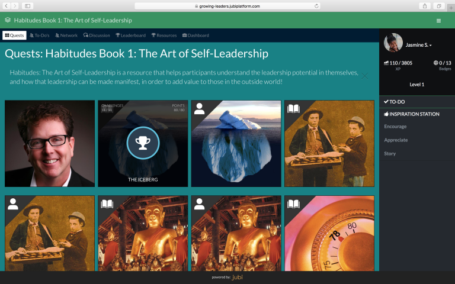The height and width of the screenshot is (284, 455).
Task: Open the Safari share button
Action: (x=425, y=6)
